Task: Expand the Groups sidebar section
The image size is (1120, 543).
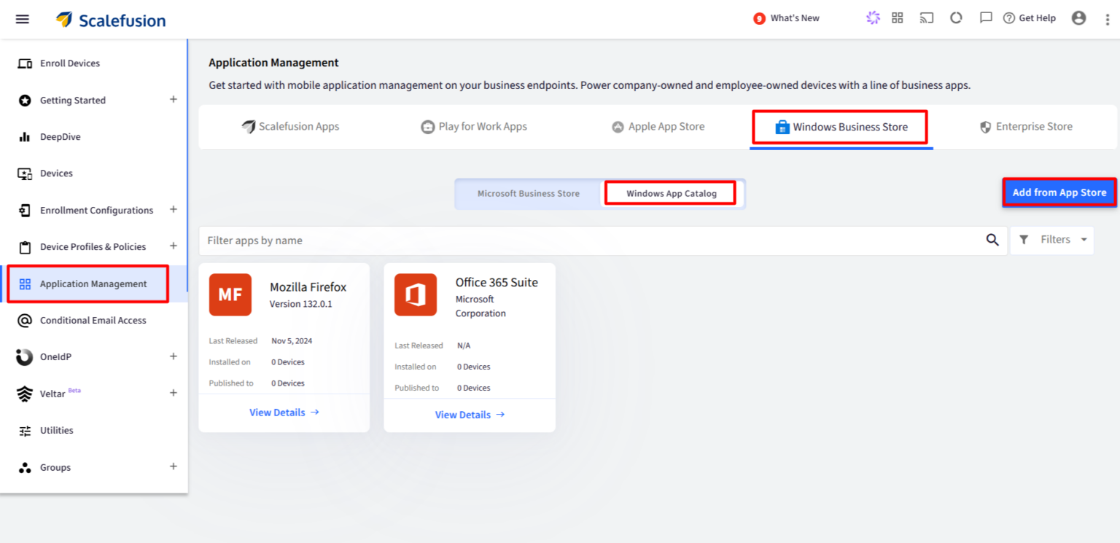Action: click(174, 466)
